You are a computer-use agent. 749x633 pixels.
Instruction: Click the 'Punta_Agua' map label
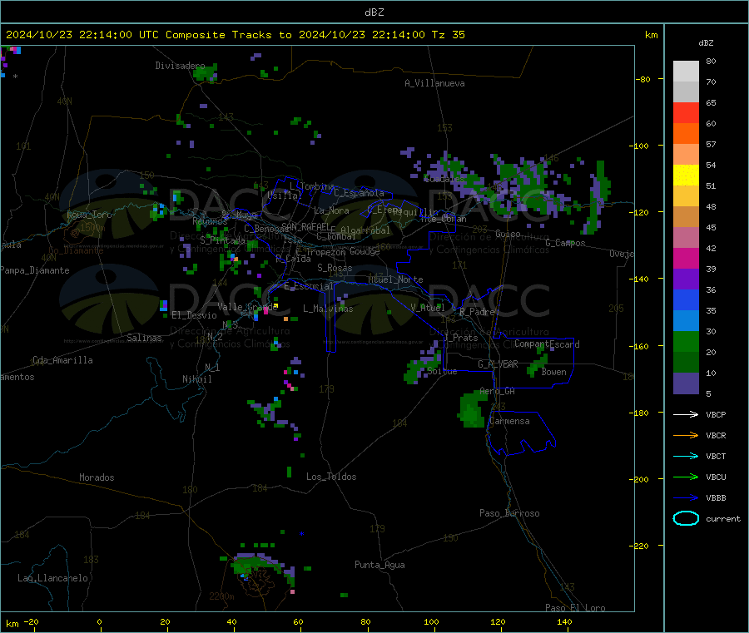point(379,565)
